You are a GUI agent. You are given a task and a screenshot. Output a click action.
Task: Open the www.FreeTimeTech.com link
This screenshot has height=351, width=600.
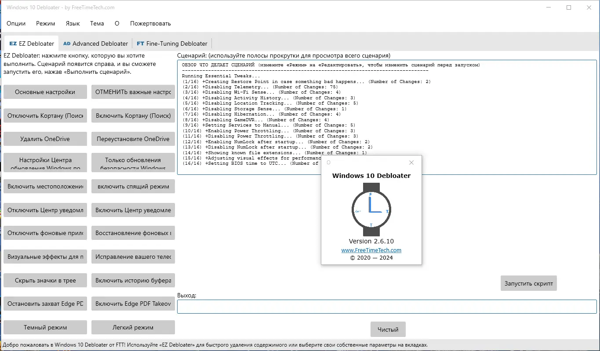click(x=371, y=250)
